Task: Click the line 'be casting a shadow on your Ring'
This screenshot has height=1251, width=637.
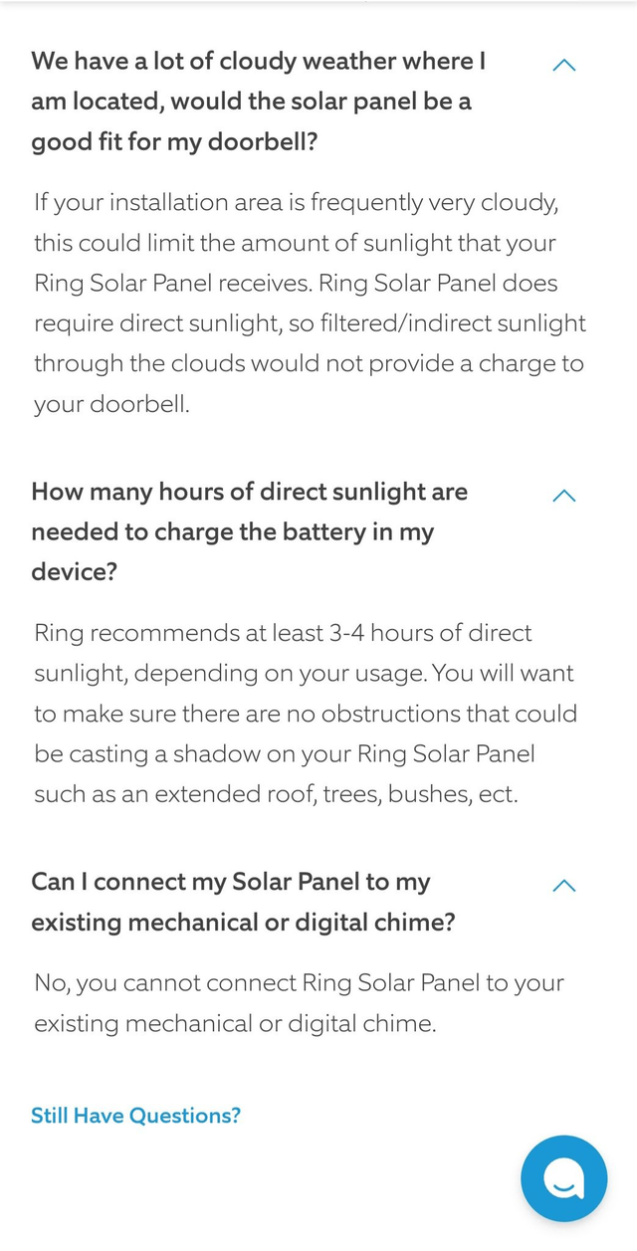Action: pyautogui.click(x=284, y=754)
